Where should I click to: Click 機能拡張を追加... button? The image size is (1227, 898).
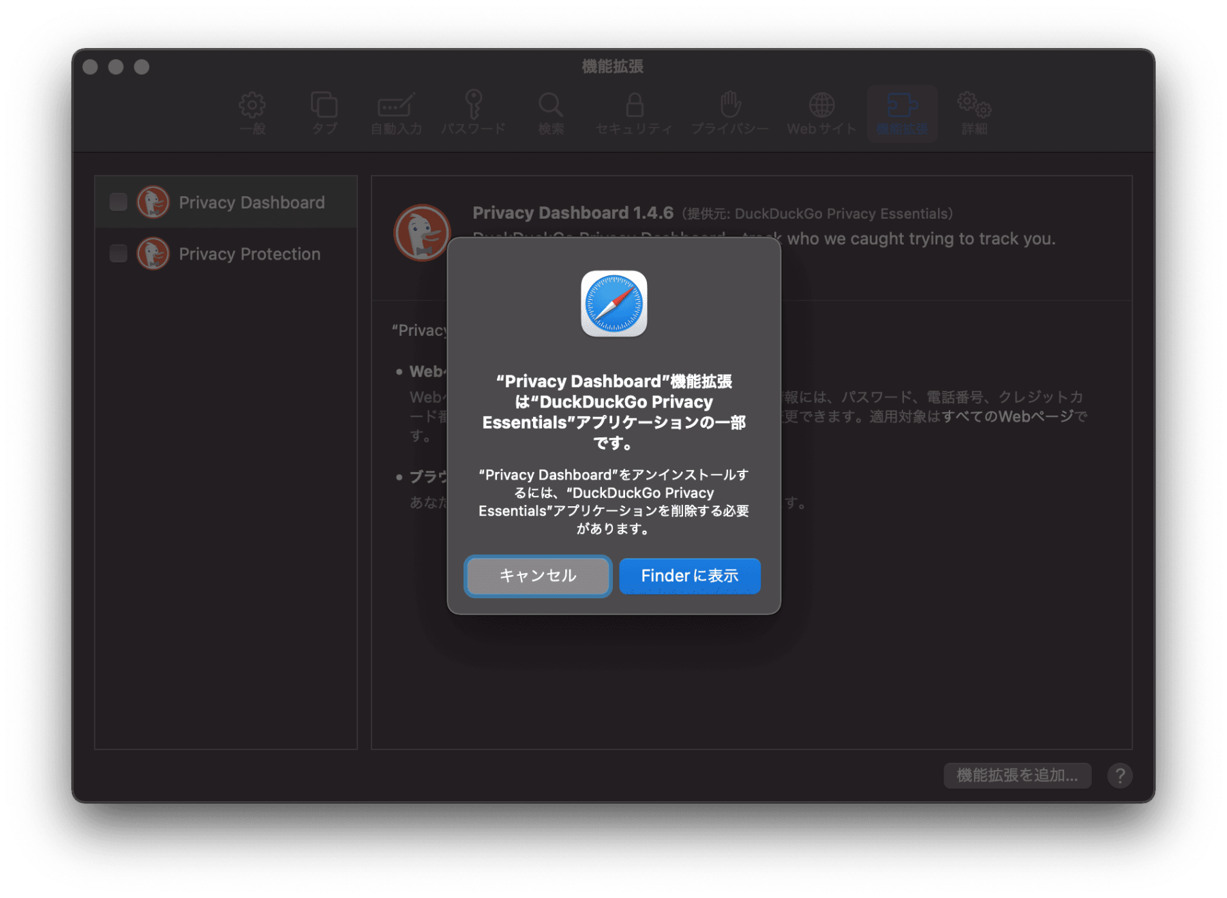(x=1017, y=775)
